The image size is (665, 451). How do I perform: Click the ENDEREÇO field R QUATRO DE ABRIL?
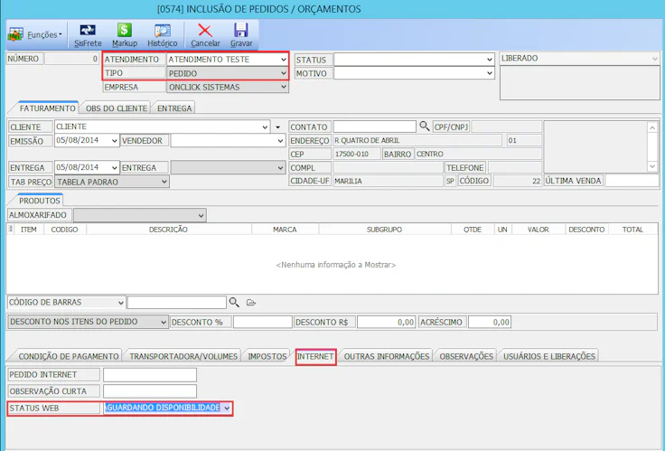pyautogui.click(x=417, y=140)
